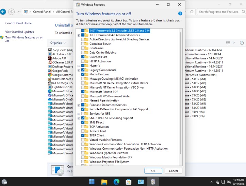
Task: Open the Organize dropdown menu
Action: click(58, 43)
